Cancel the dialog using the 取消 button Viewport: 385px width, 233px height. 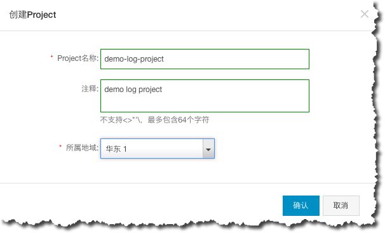pyautogui.click(x=341, y=206)
